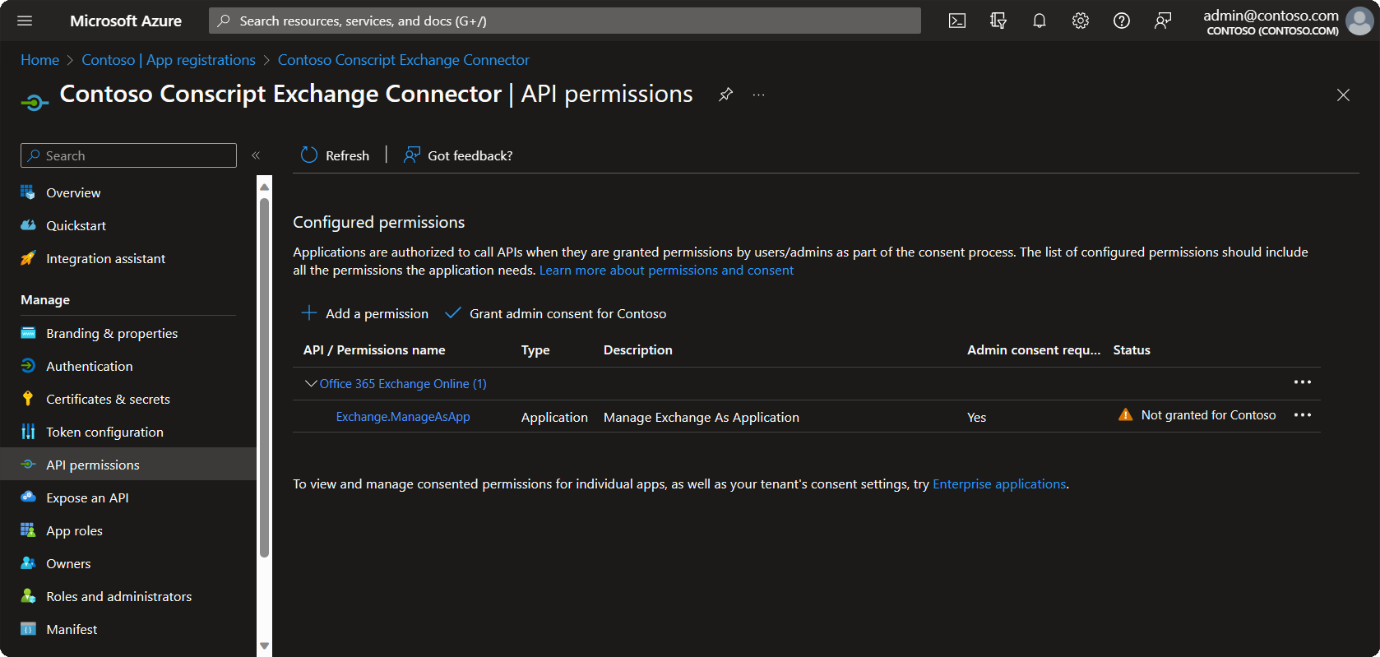Click Contoso Conscript Exchange Connector breadcrumb
Screen dimensions: 1380x657
coord(404,60)
